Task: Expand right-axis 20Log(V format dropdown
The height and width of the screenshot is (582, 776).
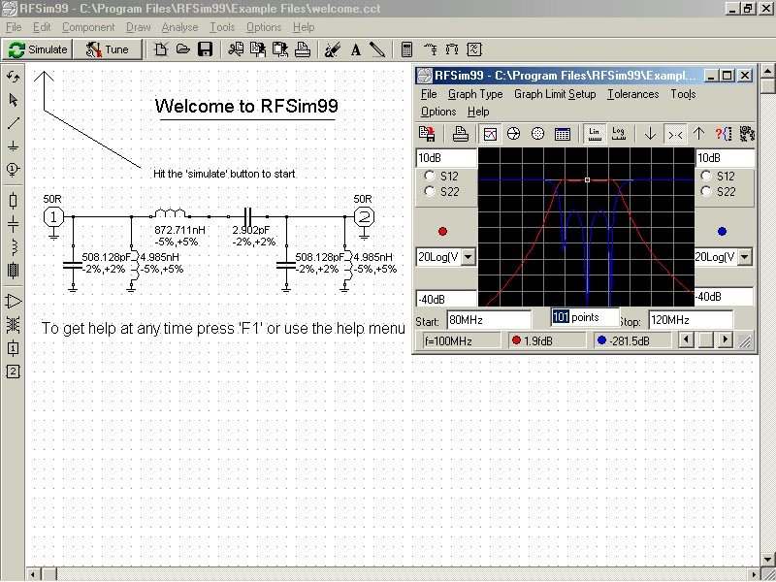Action: click(x=744, y=257)
